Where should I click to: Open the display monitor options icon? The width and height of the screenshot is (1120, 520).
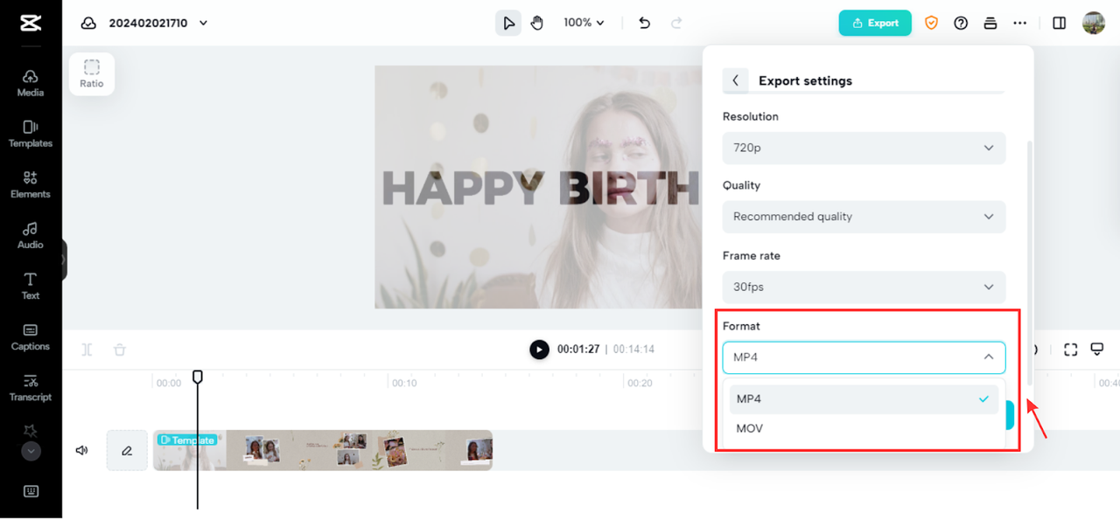tap(1097, 350)
